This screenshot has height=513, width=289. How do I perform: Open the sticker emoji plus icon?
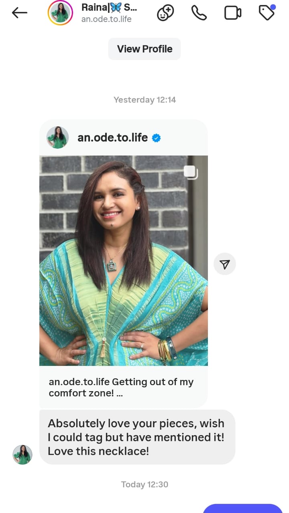165,13
